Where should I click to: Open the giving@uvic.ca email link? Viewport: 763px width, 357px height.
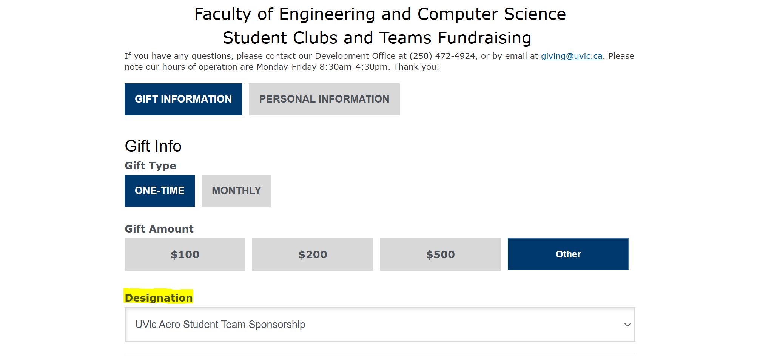[571, 56]
